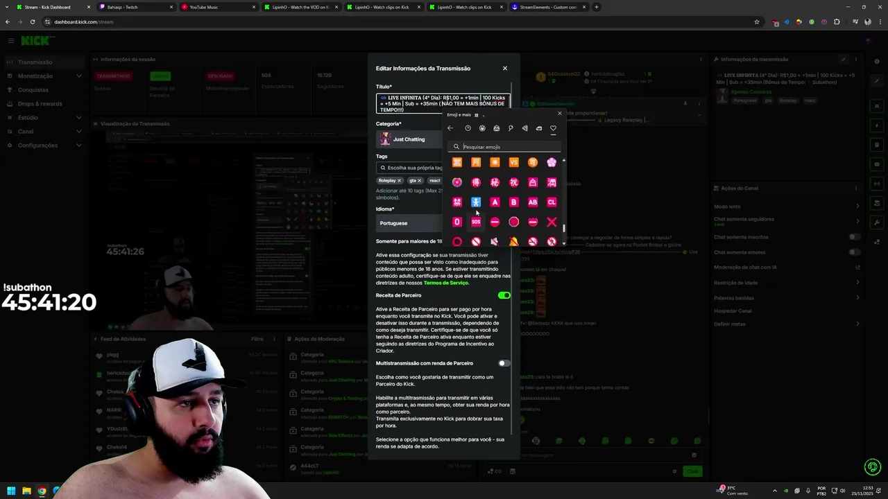Select the SOS emoji in the picker
The image size is (888, 499).
tap(476, 222)
